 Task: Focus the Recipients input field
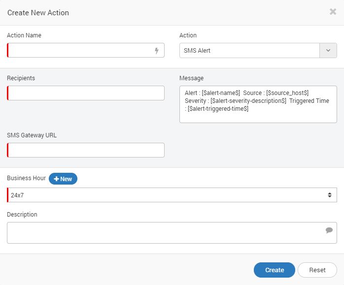86,93
